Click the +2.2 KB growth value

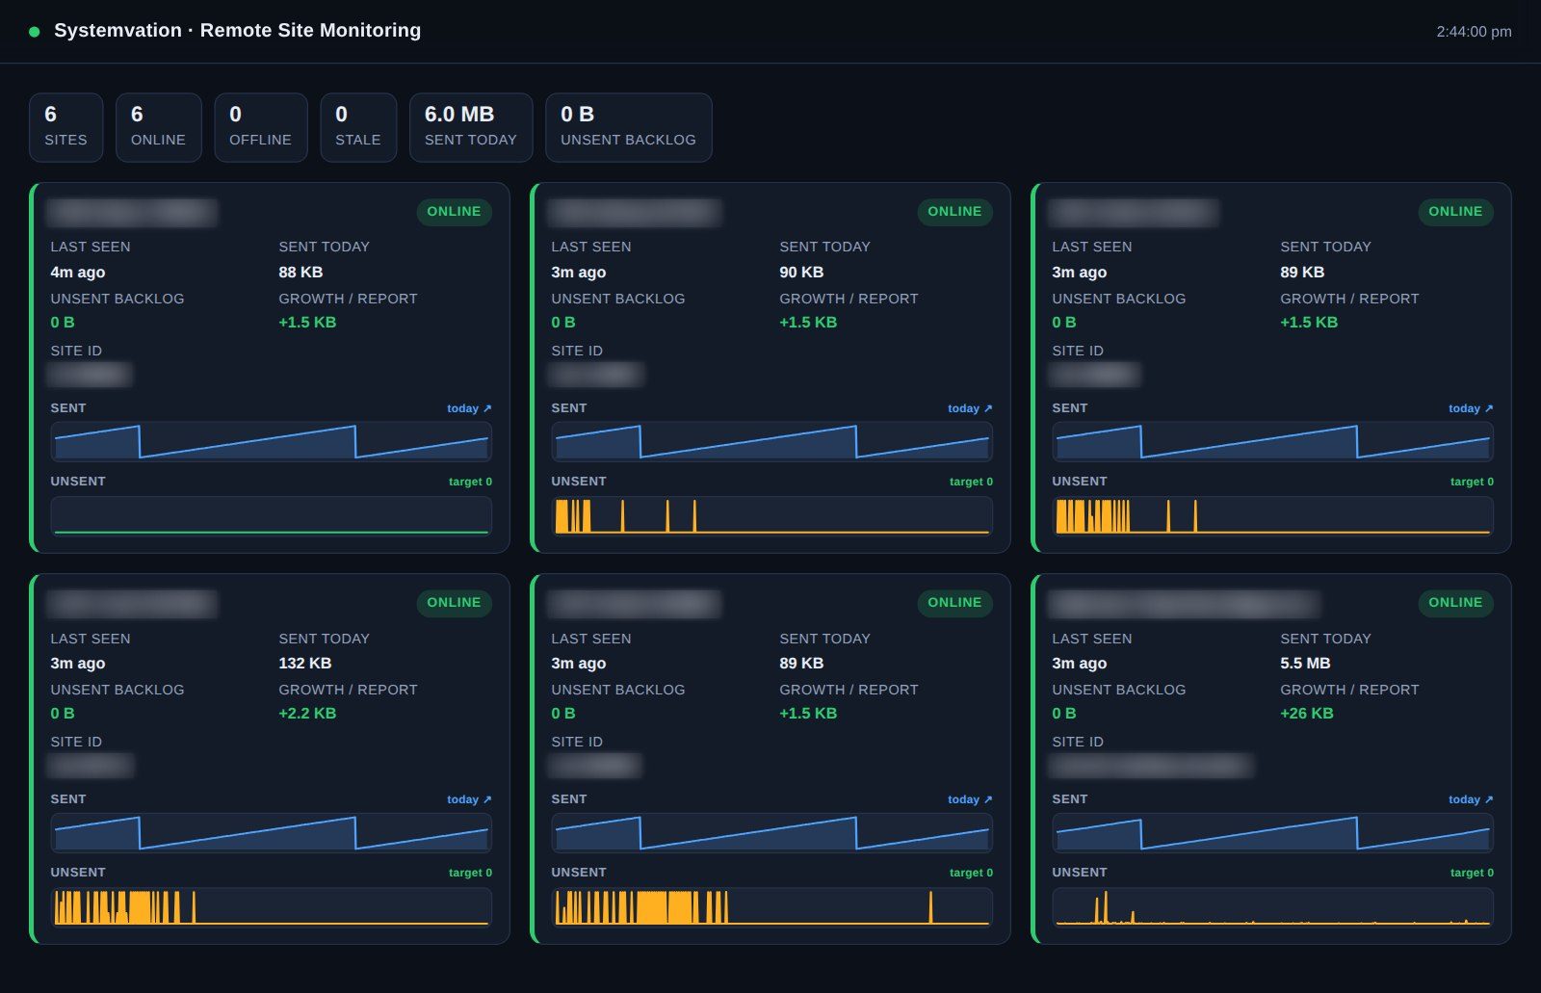click(307, 714)
